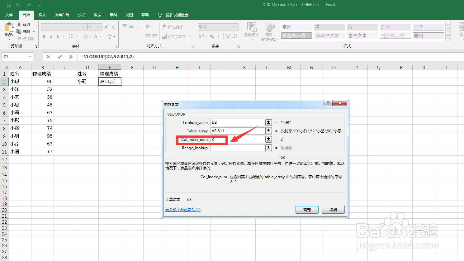Open the Insert Function (fx) icon
This screenshot has width=464, height=261.
(71, 57)
